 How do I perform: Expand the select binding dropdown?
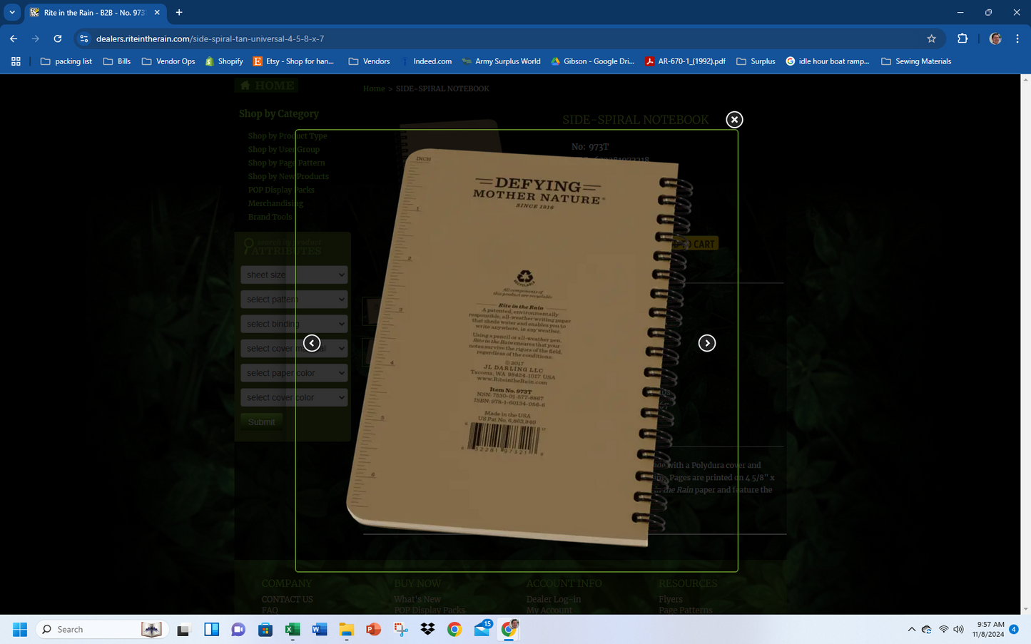tap(294, 324)
